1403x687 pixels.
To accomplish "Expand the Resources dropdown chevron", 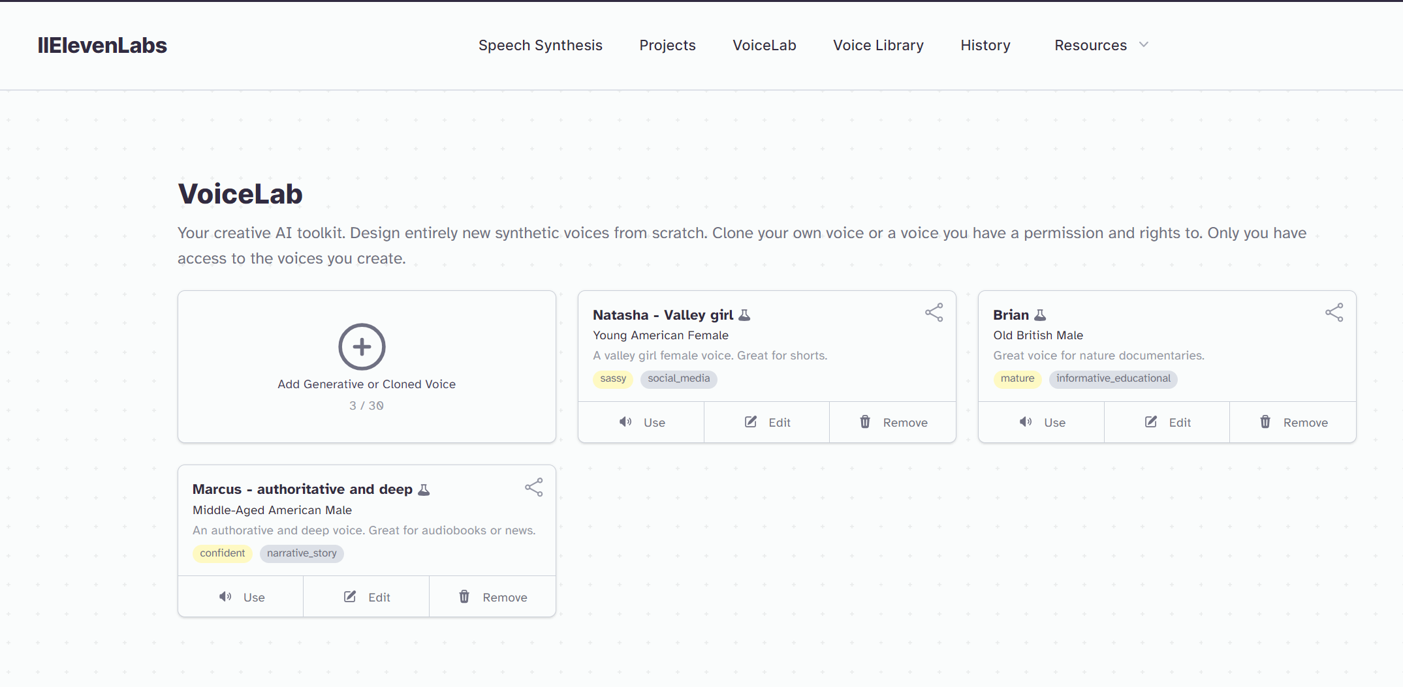I will pos(1144,45).
